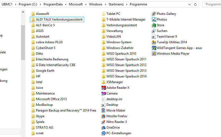Click the 'ASUS' folder name
The image size is (221, 137).
40,31
